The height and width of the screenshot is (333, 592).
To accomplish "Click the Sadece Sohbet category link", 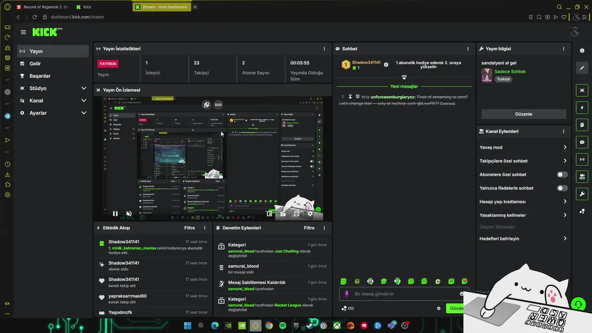I will click(x=510, y=72).
